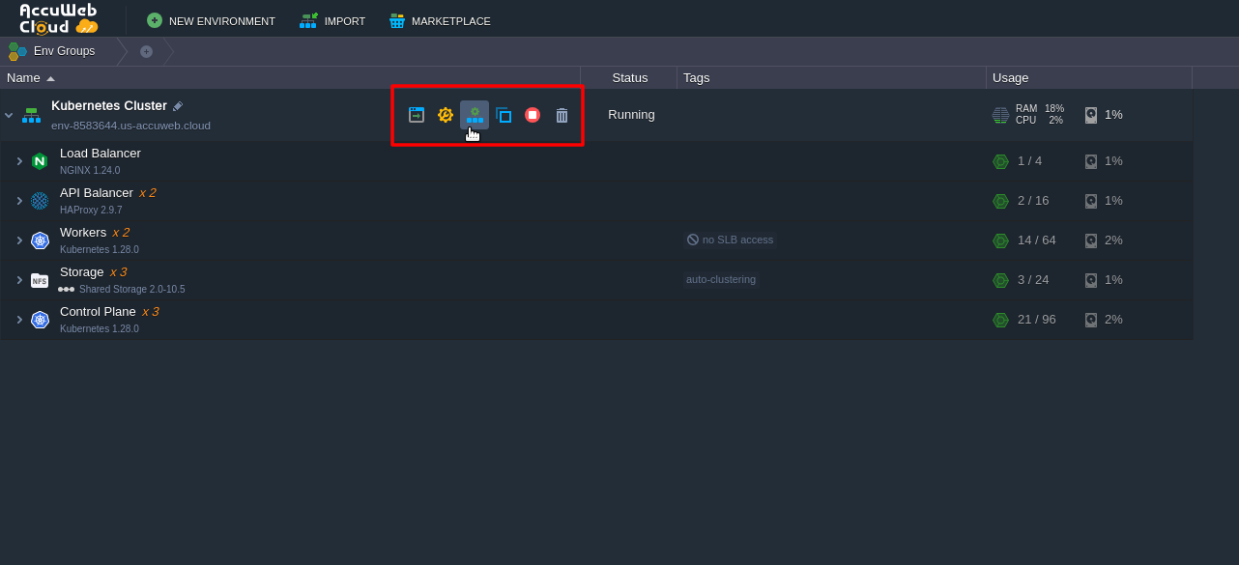Click the disk icon on Control Plane row
The image size is (1239, 565).
coord(1091,320)
